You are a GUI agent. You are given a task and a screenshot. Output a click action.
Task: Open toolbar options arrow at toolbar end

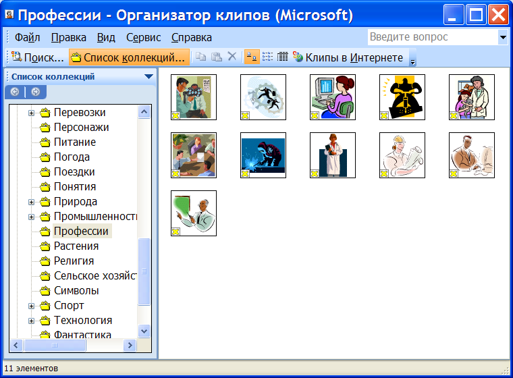412,57
